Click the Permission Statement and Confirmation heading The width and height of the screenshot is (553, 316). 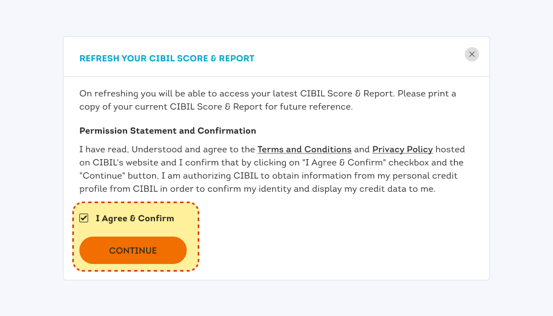pyautogui.click(x=168, y=131)
